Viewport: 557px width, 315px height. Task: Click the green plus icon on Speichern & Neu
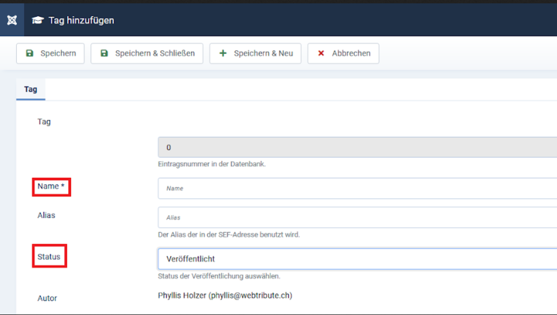pos(223,54)
